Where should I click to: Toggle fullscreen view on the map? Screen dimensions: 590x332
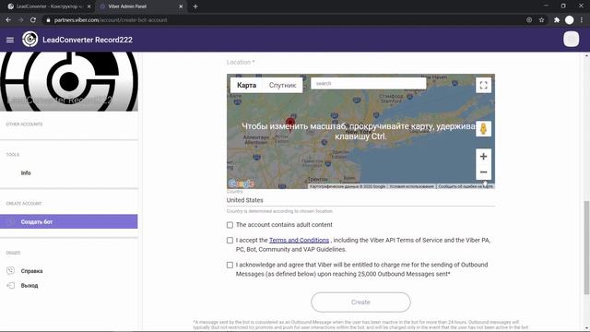click(483, 85)
